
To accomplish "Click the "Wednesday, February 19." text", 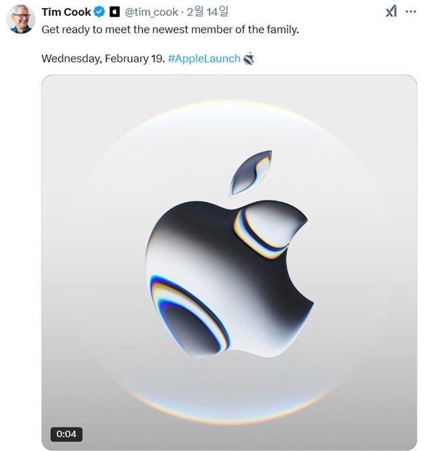I will pyautogui.click(x=103, y=58).
